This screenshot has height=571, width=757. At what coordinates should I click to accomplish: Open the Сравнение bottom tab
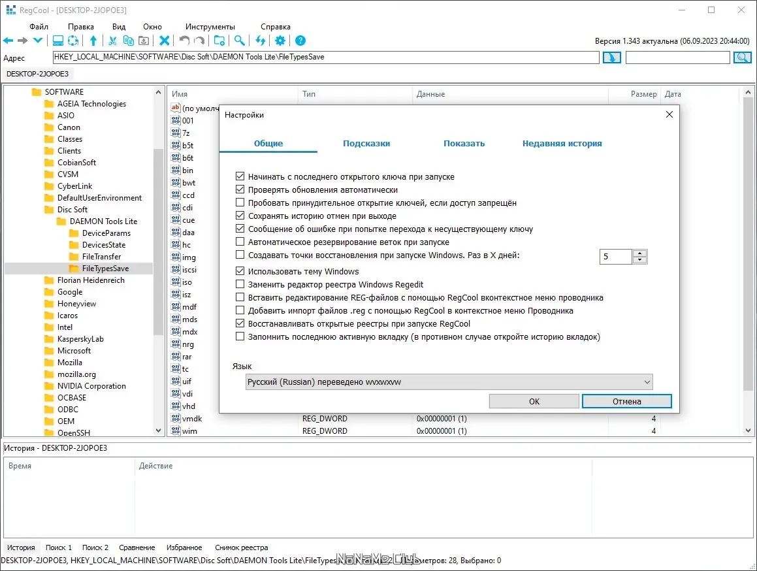coord(137,547)
